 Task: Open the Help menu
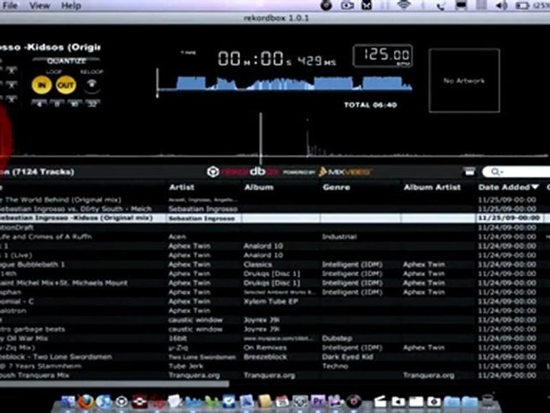click(71, 6)
